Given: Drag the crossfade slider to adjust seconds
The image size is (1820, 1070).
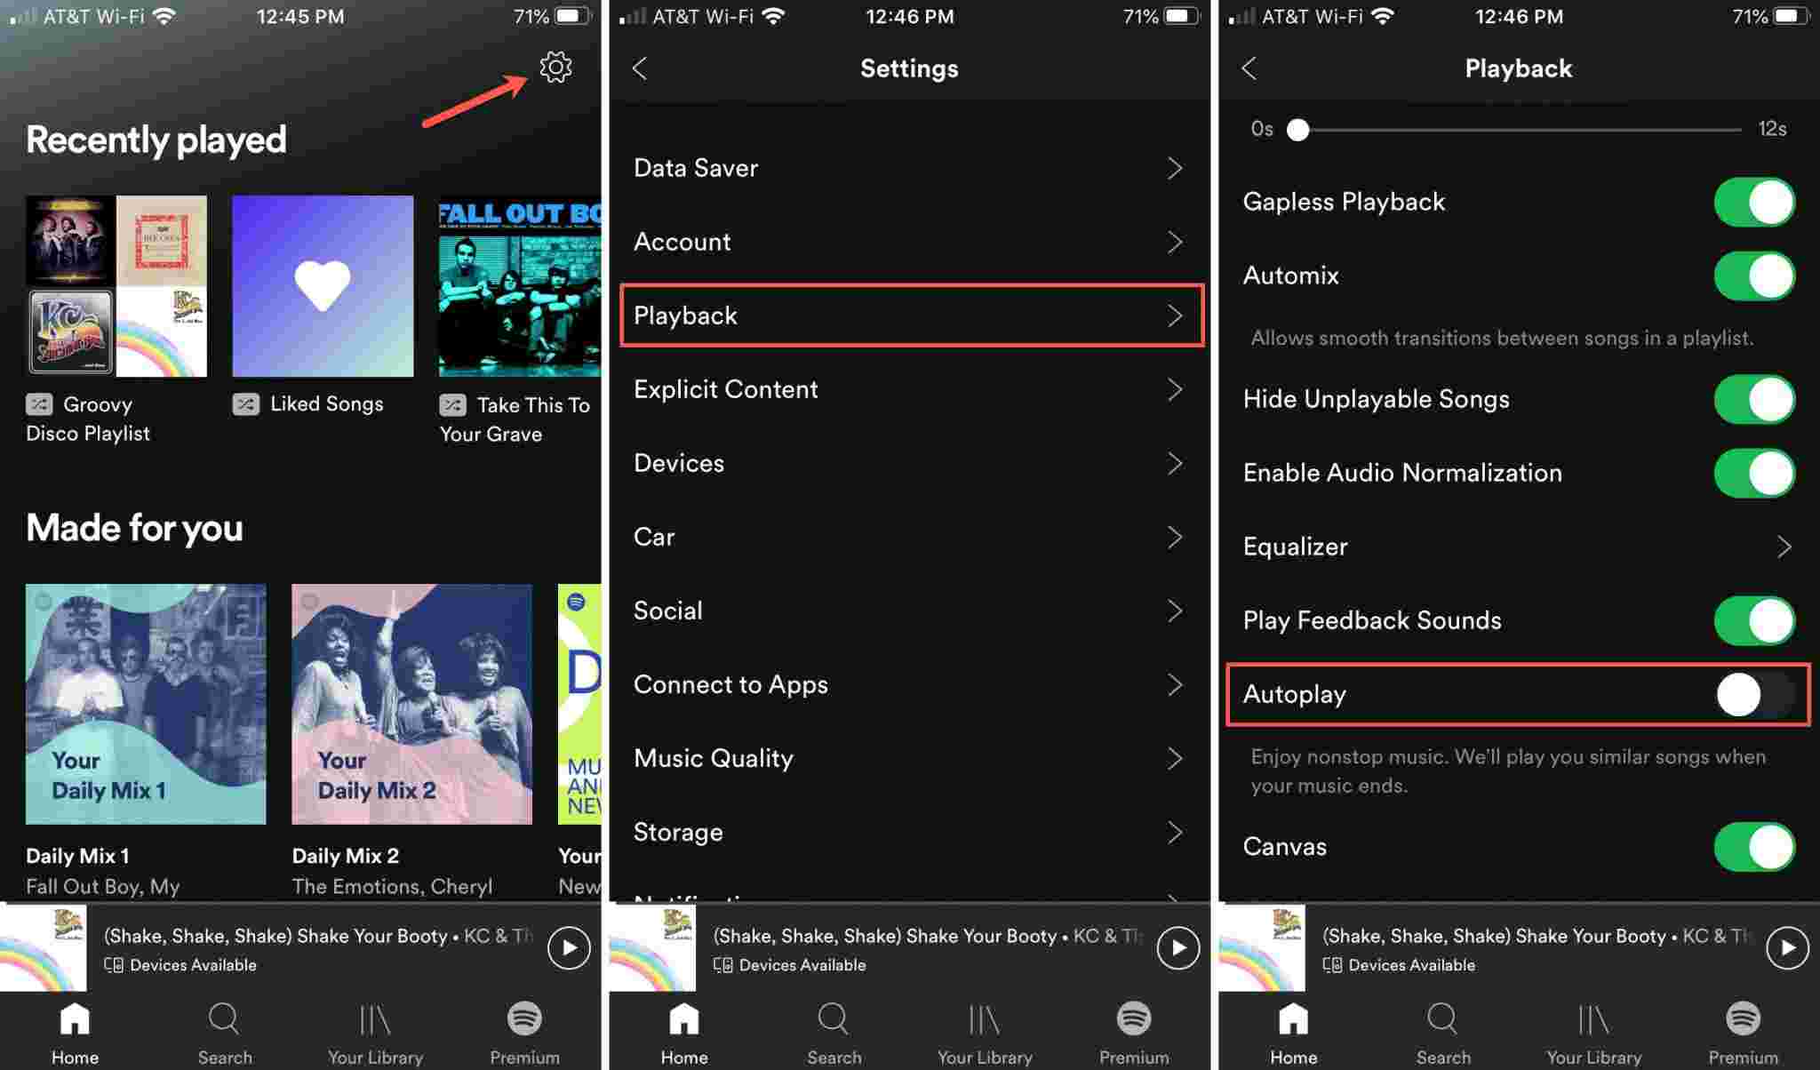Looking at the screenshot, I should (x=1297, y=127).
